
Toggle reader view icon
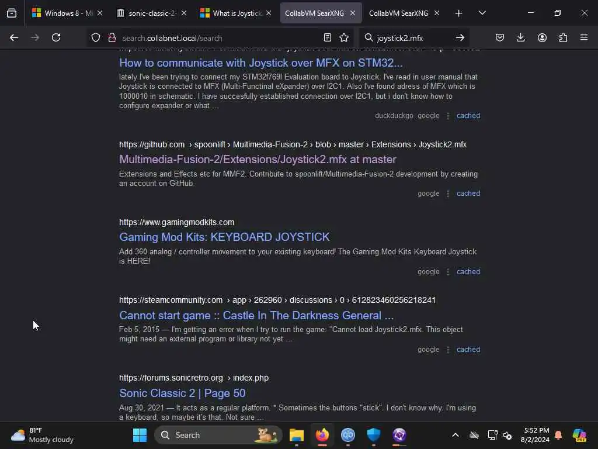[x=327, y=37]
